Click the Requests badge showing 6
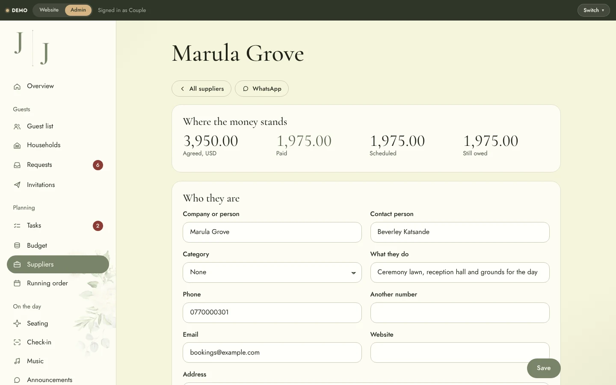The width and height of the screenshot is (616, 385). 98,165
